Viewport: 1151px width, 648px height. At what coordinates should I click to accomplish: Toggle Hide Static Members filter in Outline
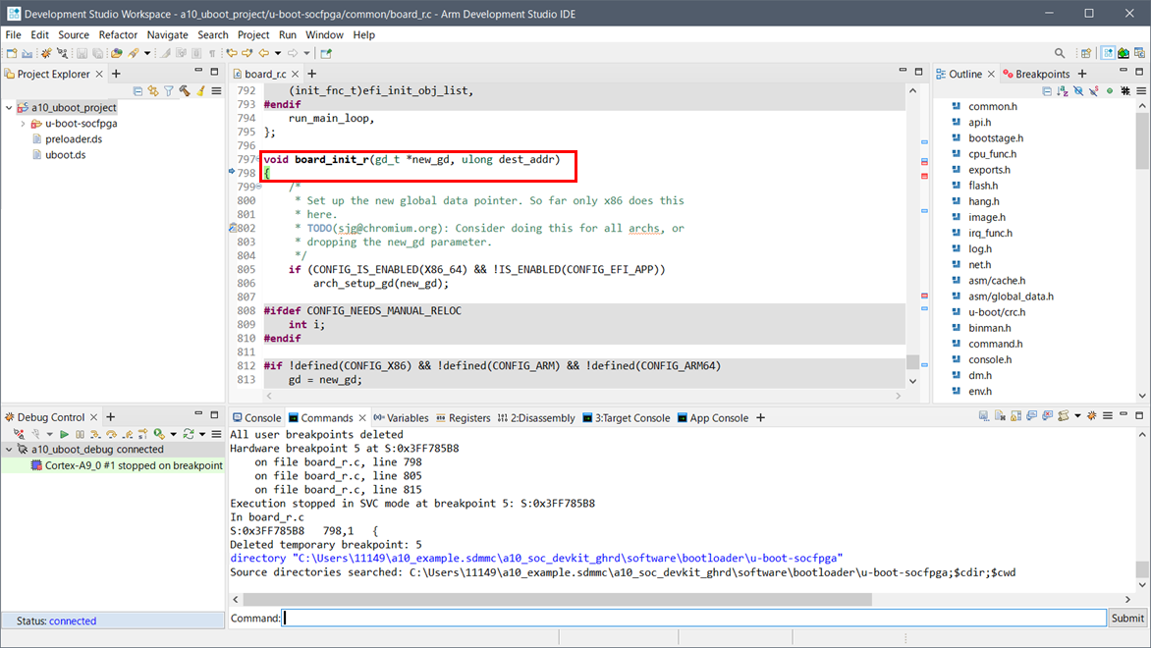tap(1092, 91)
